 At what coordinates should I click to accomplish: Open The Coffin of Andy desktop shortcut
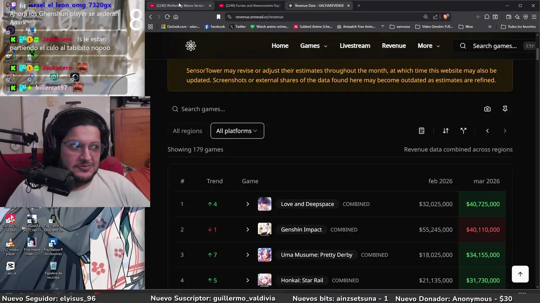click(53, 223)
